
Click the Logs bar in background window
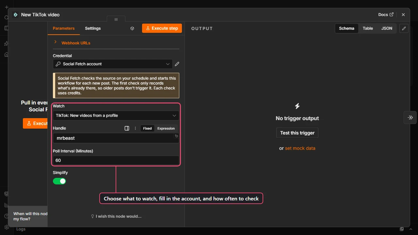(x=21, y=229)
